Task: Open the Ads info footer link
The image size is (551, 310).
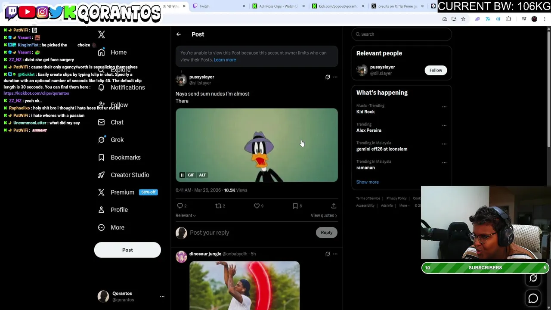Action: [387, 206]
